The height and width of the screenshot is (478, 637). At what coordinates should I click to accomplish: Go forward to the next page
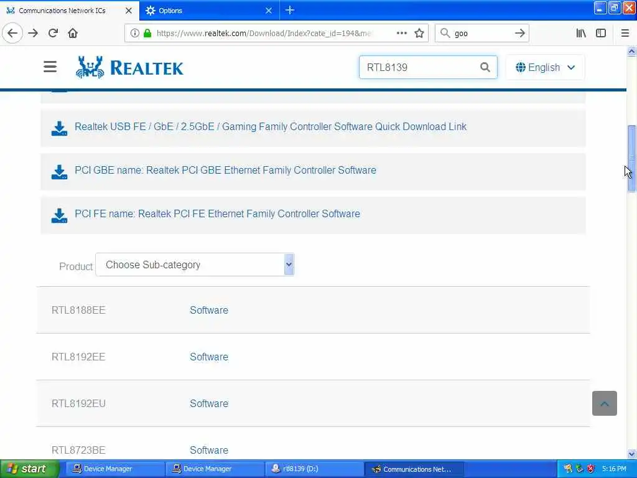[x=34, y=33]
